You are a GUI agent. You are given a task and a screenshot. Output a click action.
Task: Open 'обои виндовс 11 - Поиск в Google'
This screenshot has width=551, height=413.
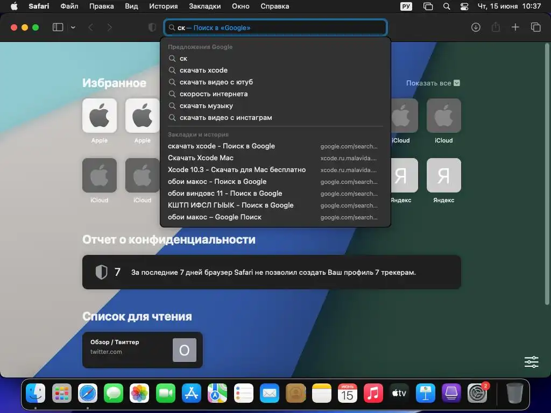[x=275, y=194]
